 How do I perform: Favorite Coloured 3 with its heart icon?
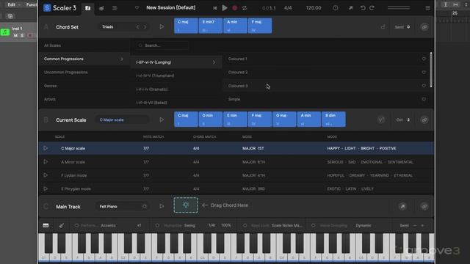(x=424, y=86)
